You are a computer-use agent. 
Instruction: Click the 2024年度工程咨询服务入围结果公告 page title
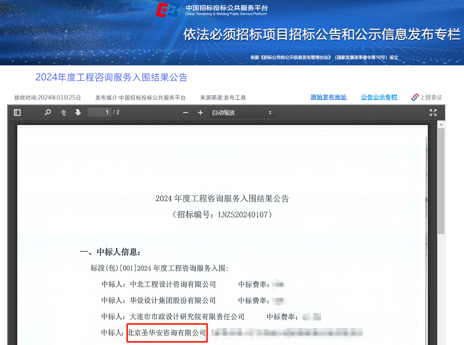pos(111,77)
